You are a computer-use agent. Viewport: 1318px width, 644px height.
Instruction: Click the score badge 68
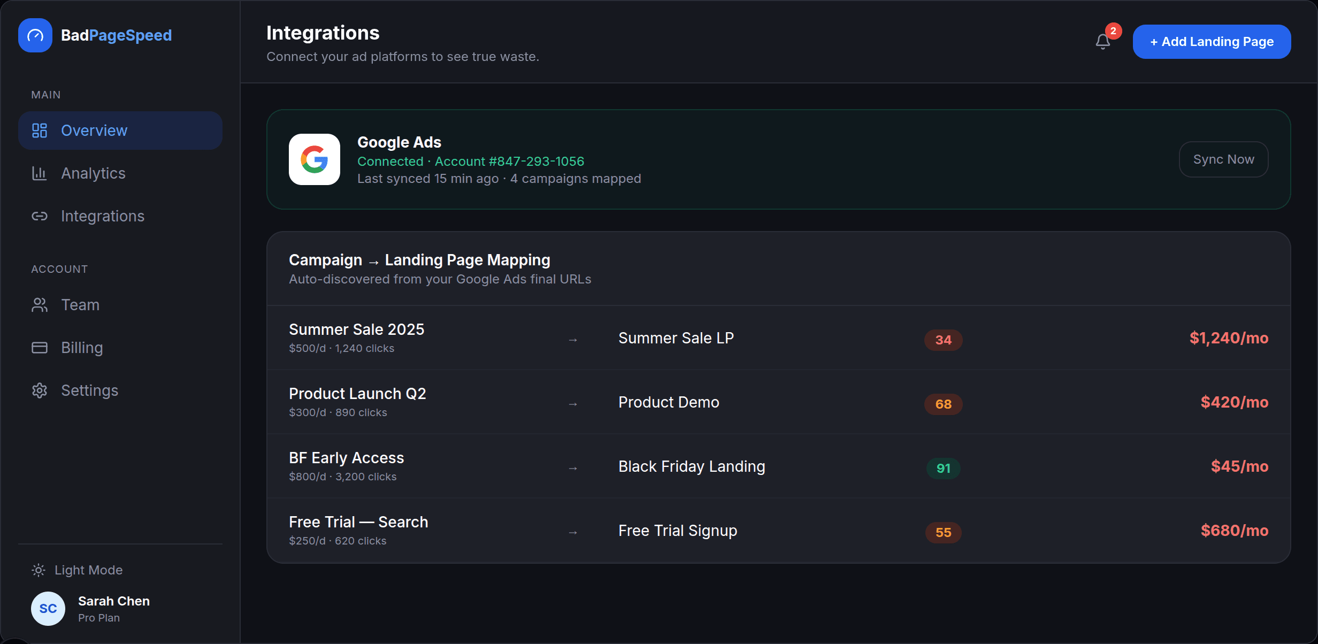[944, 404]
